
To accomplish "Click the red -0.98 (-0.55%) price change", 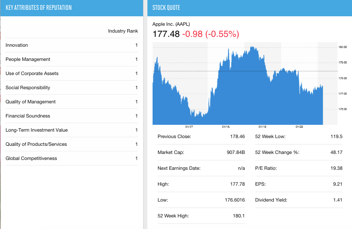I will (211, 34).
